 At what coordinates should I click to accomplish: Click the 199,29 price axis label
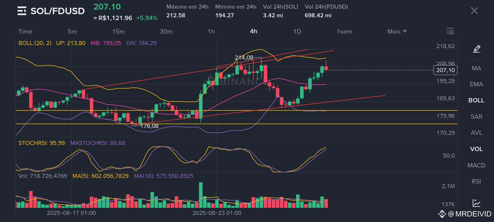point(446,81)
